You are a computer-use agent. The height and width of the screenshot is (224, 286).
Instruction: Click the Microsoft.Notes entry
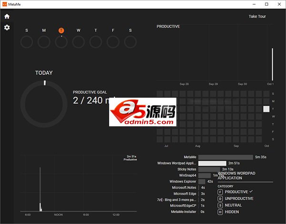pyautogui.click(x=184, y=187)
